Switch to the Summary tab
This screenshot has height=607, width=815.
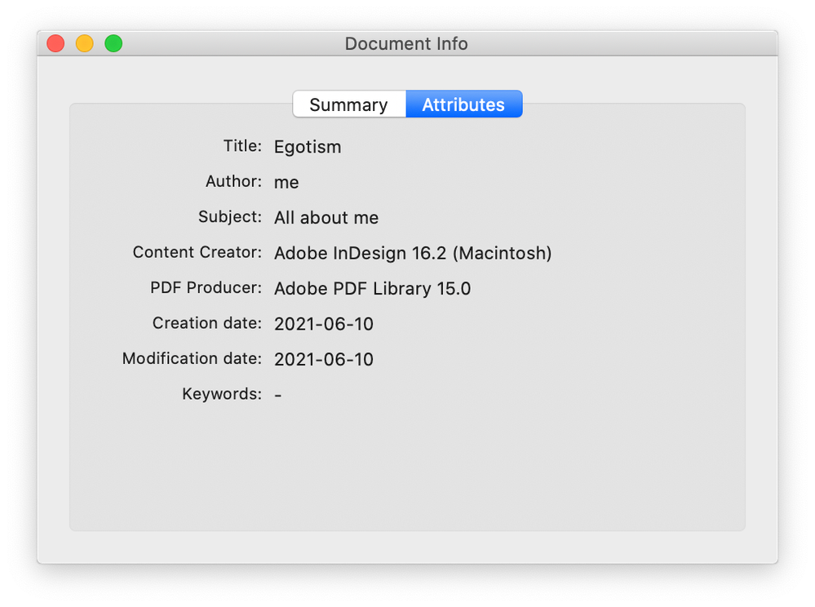(349, 104)
